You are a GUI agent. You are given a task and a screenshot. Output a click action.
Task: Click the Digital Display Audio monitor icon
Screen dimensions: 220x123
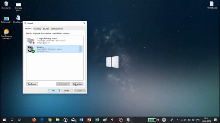point(31,41)
